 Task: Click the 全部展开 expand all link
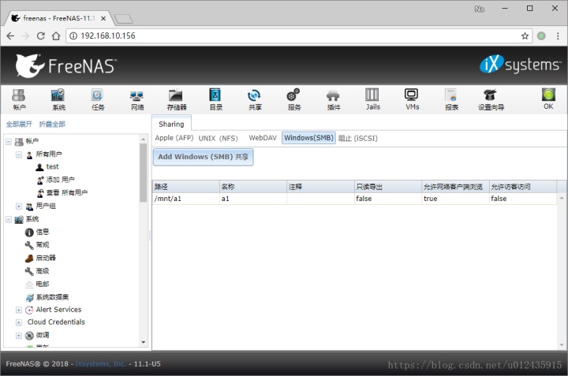point(19,124)
